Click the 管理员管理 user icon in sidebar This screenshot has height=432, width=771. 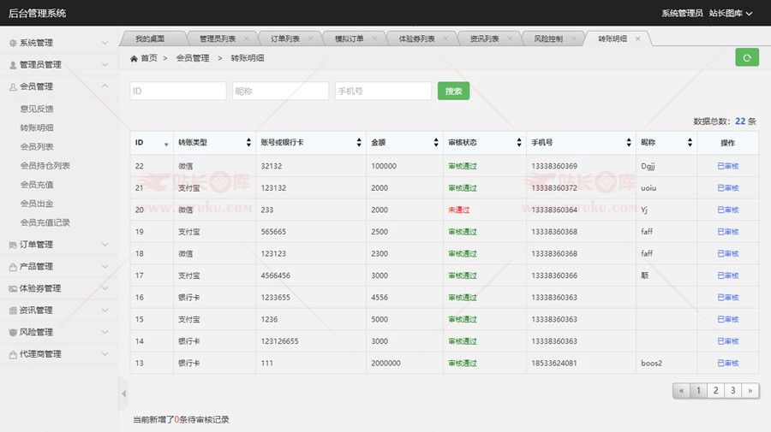[x=12, y=65]
